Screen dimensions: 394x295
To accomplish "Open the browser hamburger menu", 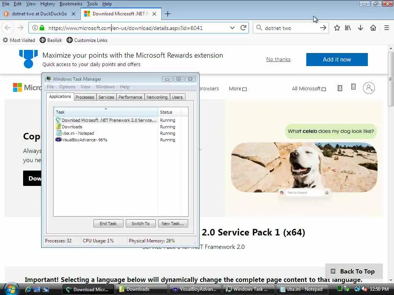I will click(x=387, y=28).
